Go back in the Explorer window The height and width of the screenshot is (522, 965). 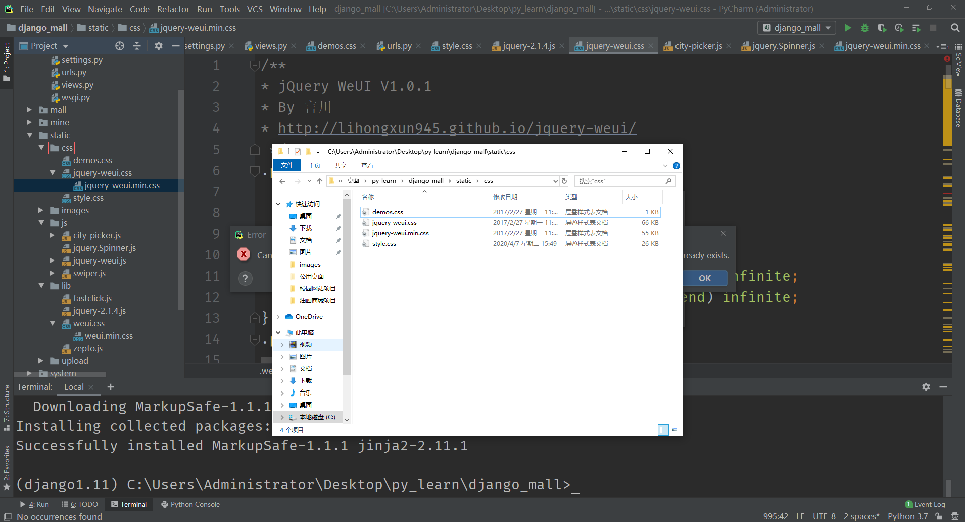[282, 181]
